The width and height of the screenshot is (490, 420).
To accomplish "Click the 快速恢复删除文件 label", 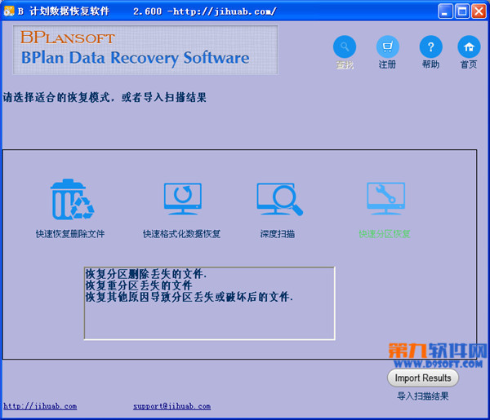I will pyautogui.click(x=70, y=234).
